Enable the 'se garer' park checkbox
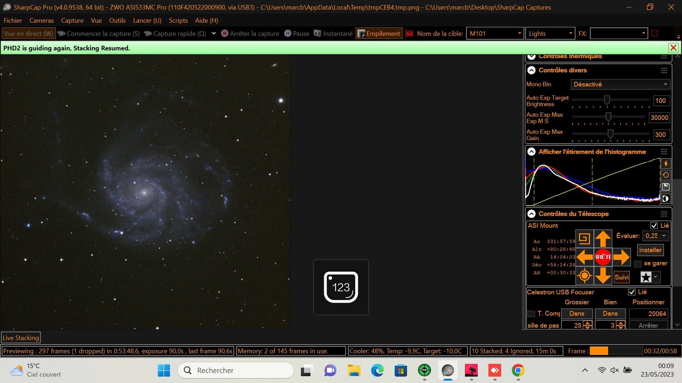Screen dimensions: 682x383 [x=638, y=264]
